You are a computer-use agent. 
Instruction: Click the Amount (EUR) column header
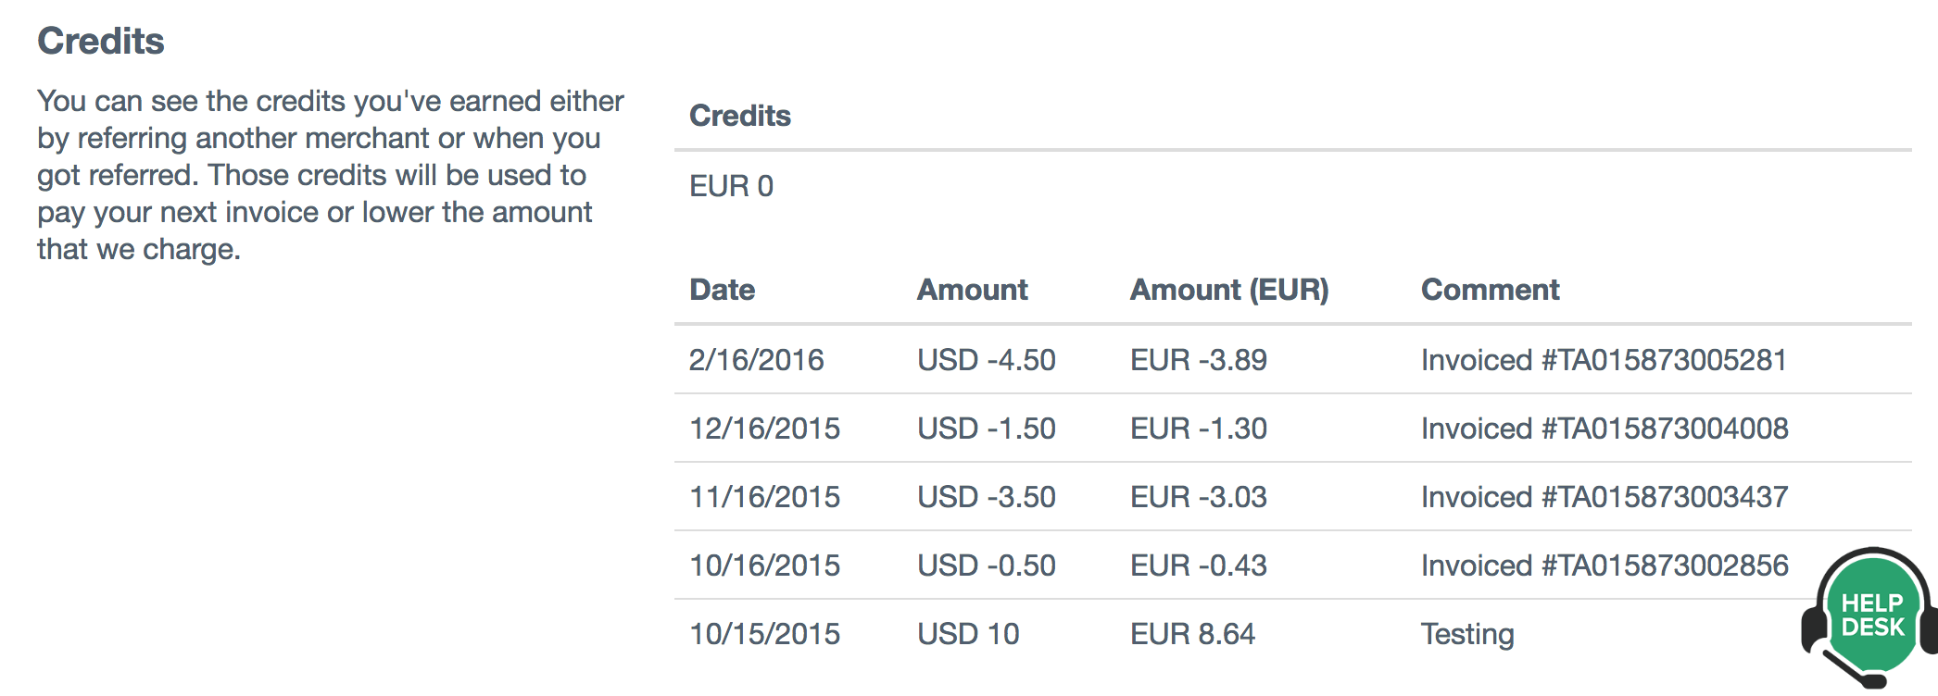coord(1228,290)
